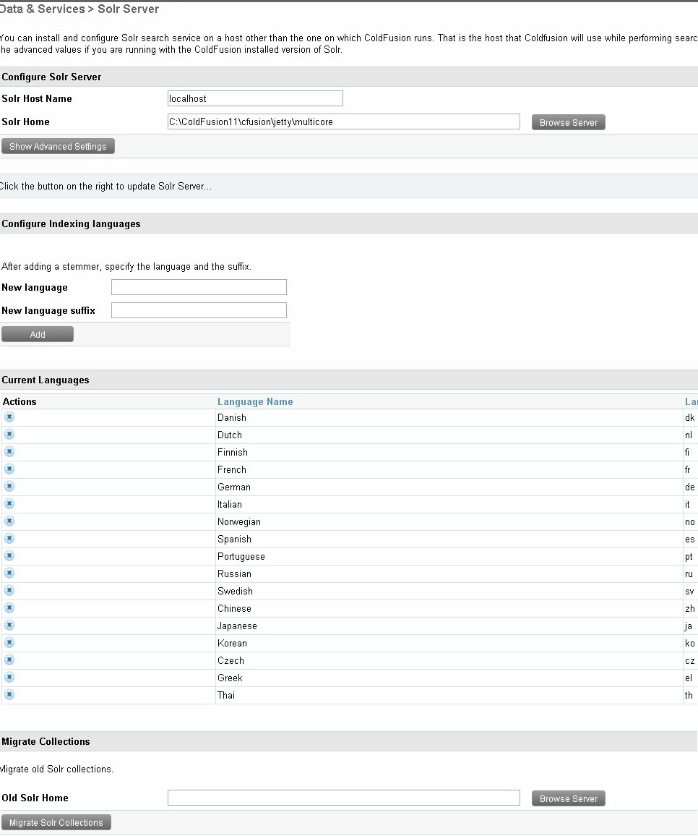Delete the Portuguese language entry
Viewport: 698px width, 836px height.
9,555
